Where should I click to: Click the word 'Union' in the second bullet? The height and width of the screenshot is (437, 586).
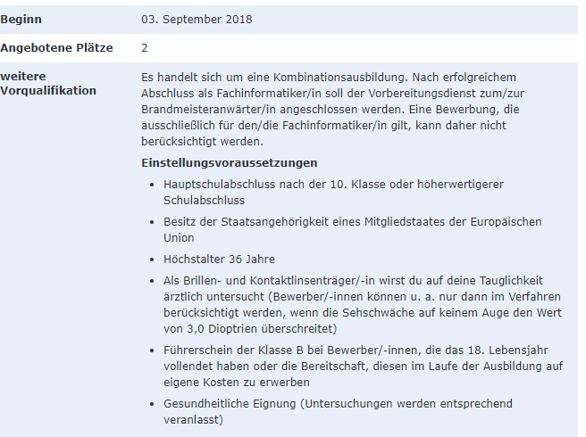click(x=179, y=238)
